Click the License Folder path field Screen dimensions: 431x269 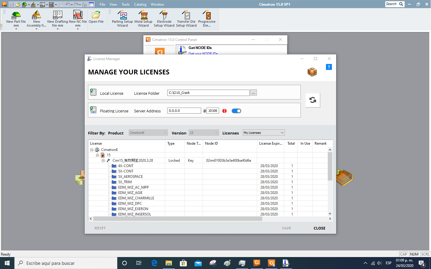(x=208, y=93)
